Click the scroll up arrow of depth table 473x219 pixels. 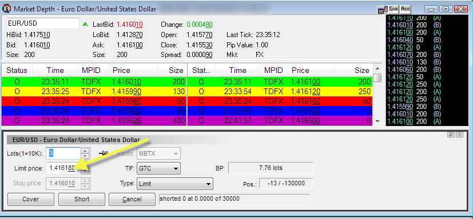(377, 68)
